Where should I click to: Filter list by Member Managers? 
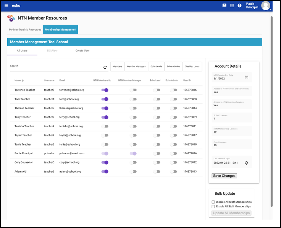[136, 66]
